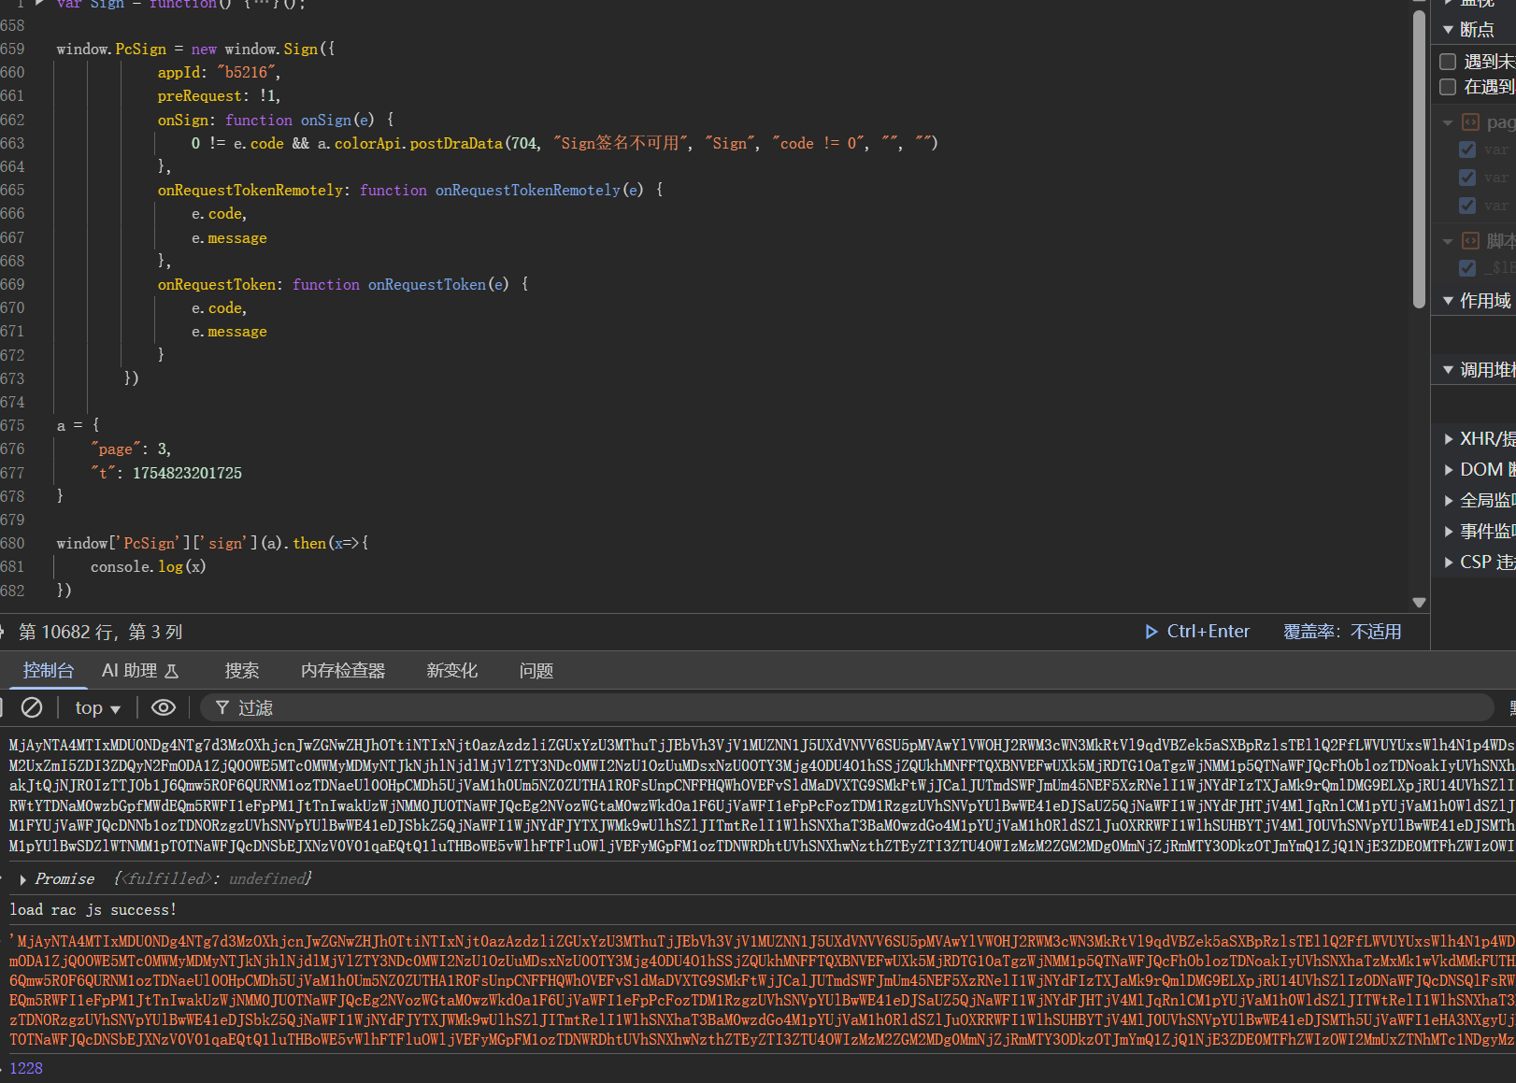Click the red string output in console
The width and height of the screenshot is (1516, 1083).
point(762,990)
